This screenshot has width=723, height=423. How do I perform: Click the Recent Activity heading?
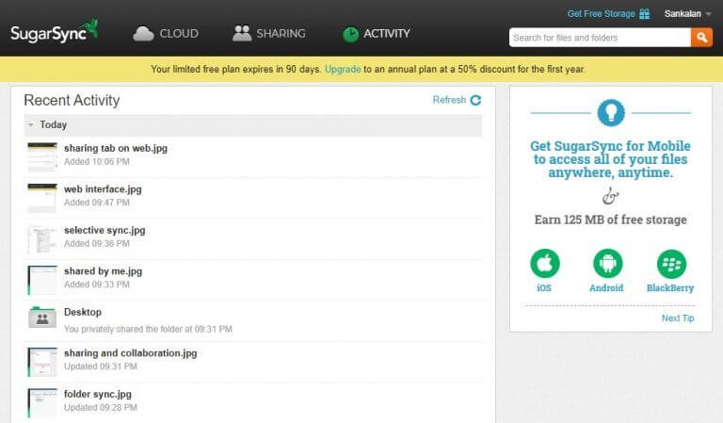(72, 100)
